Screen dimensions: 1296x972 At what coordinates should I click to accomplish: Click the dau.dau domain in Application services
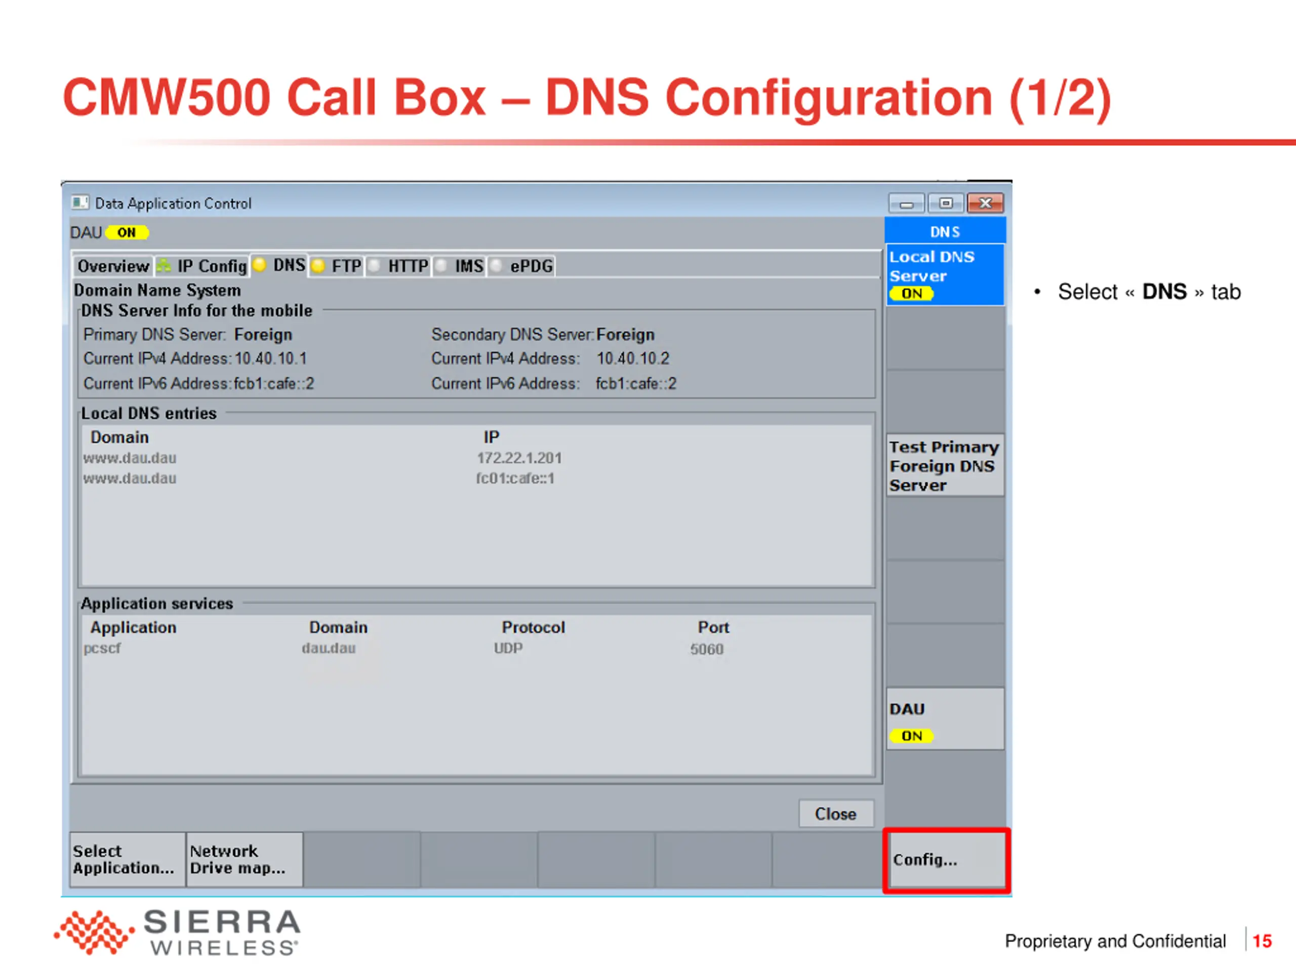click(x=329, y=648)
